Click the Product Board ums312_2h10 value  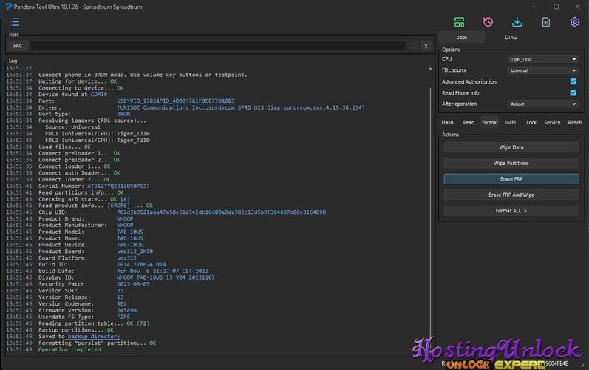pos(135,251)
